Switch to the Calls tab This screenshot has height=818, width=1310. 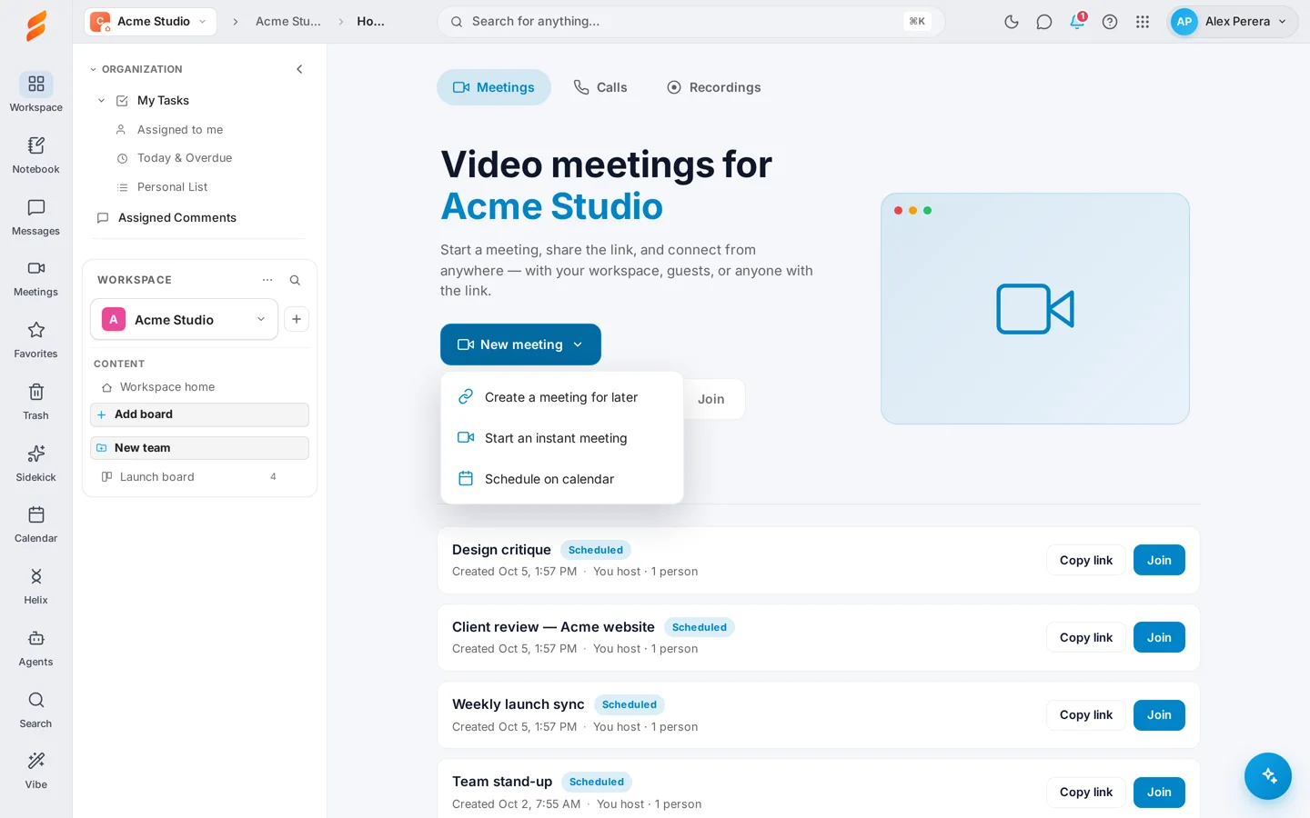click(x=600, y=87)
